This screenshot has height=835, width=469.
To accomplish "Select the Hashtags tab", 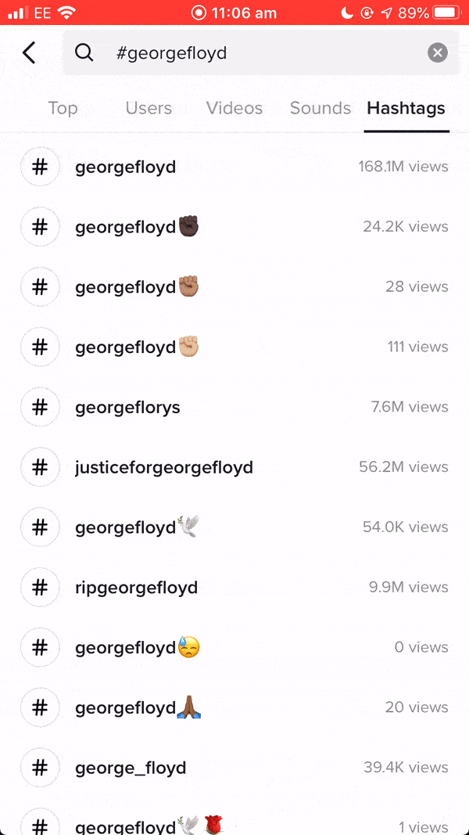I will point(406,108).
